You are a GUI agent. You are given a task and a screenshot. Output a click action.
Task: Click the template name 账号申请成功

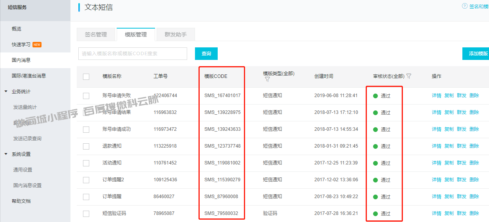point(117,129)
